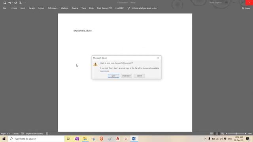Click the Undo arrow icon
This screenshot has width=253, height=142.
[9, 3]
